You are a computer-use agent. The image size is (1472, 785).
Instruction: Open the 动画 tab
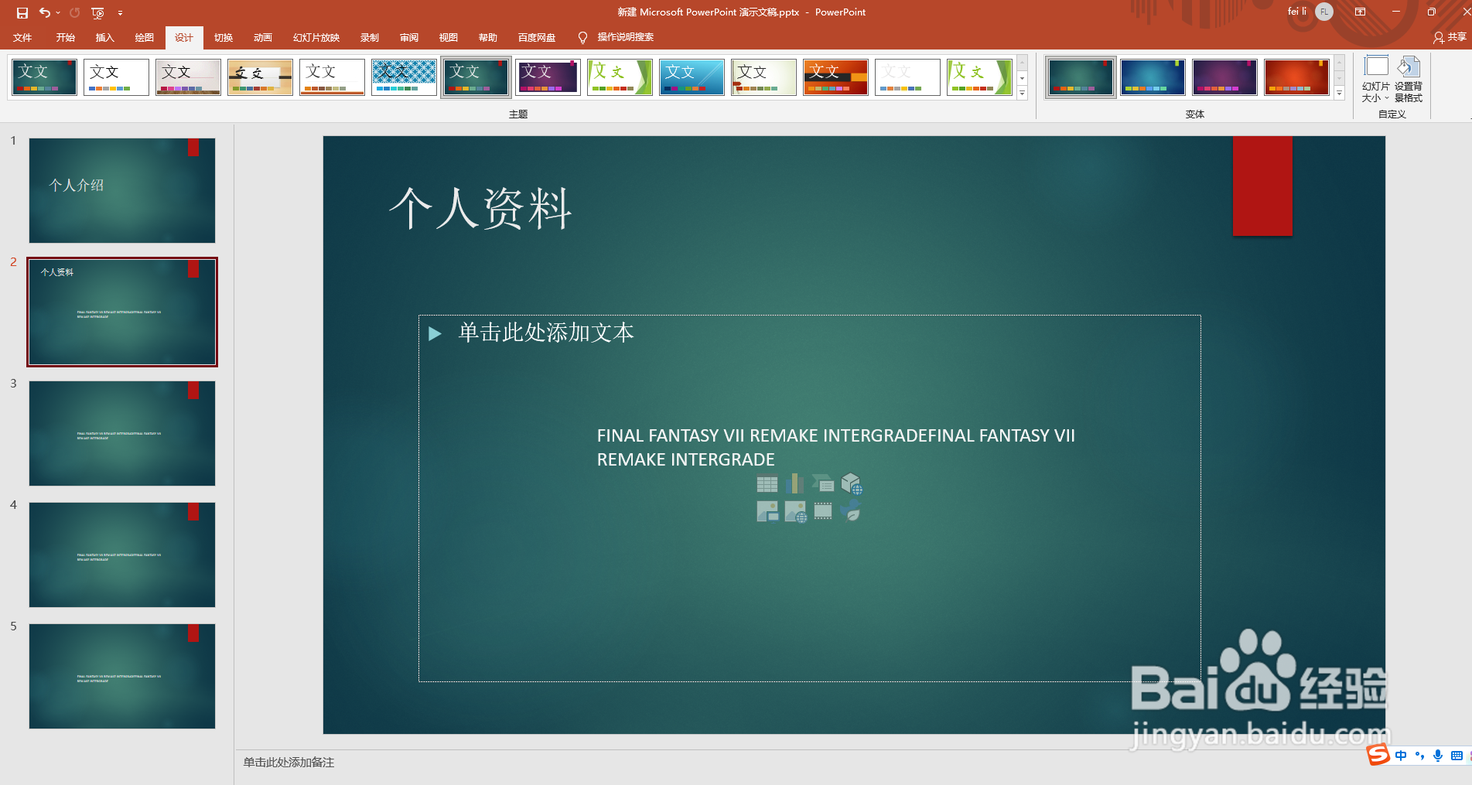(x=263, y=37)
